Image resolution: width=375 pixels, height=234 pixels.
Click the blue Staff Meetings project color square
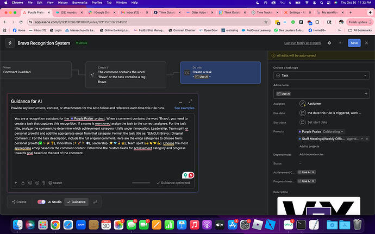click(299, 138)
